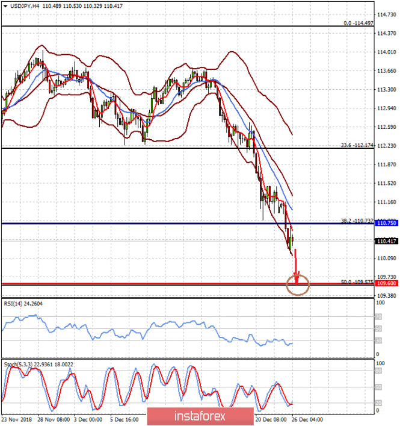The width and height of the screenshot is (400, 426).
Task: Open the USDJPY,H4 chart title dropdown arrow
Action: [x=5, y=6]
